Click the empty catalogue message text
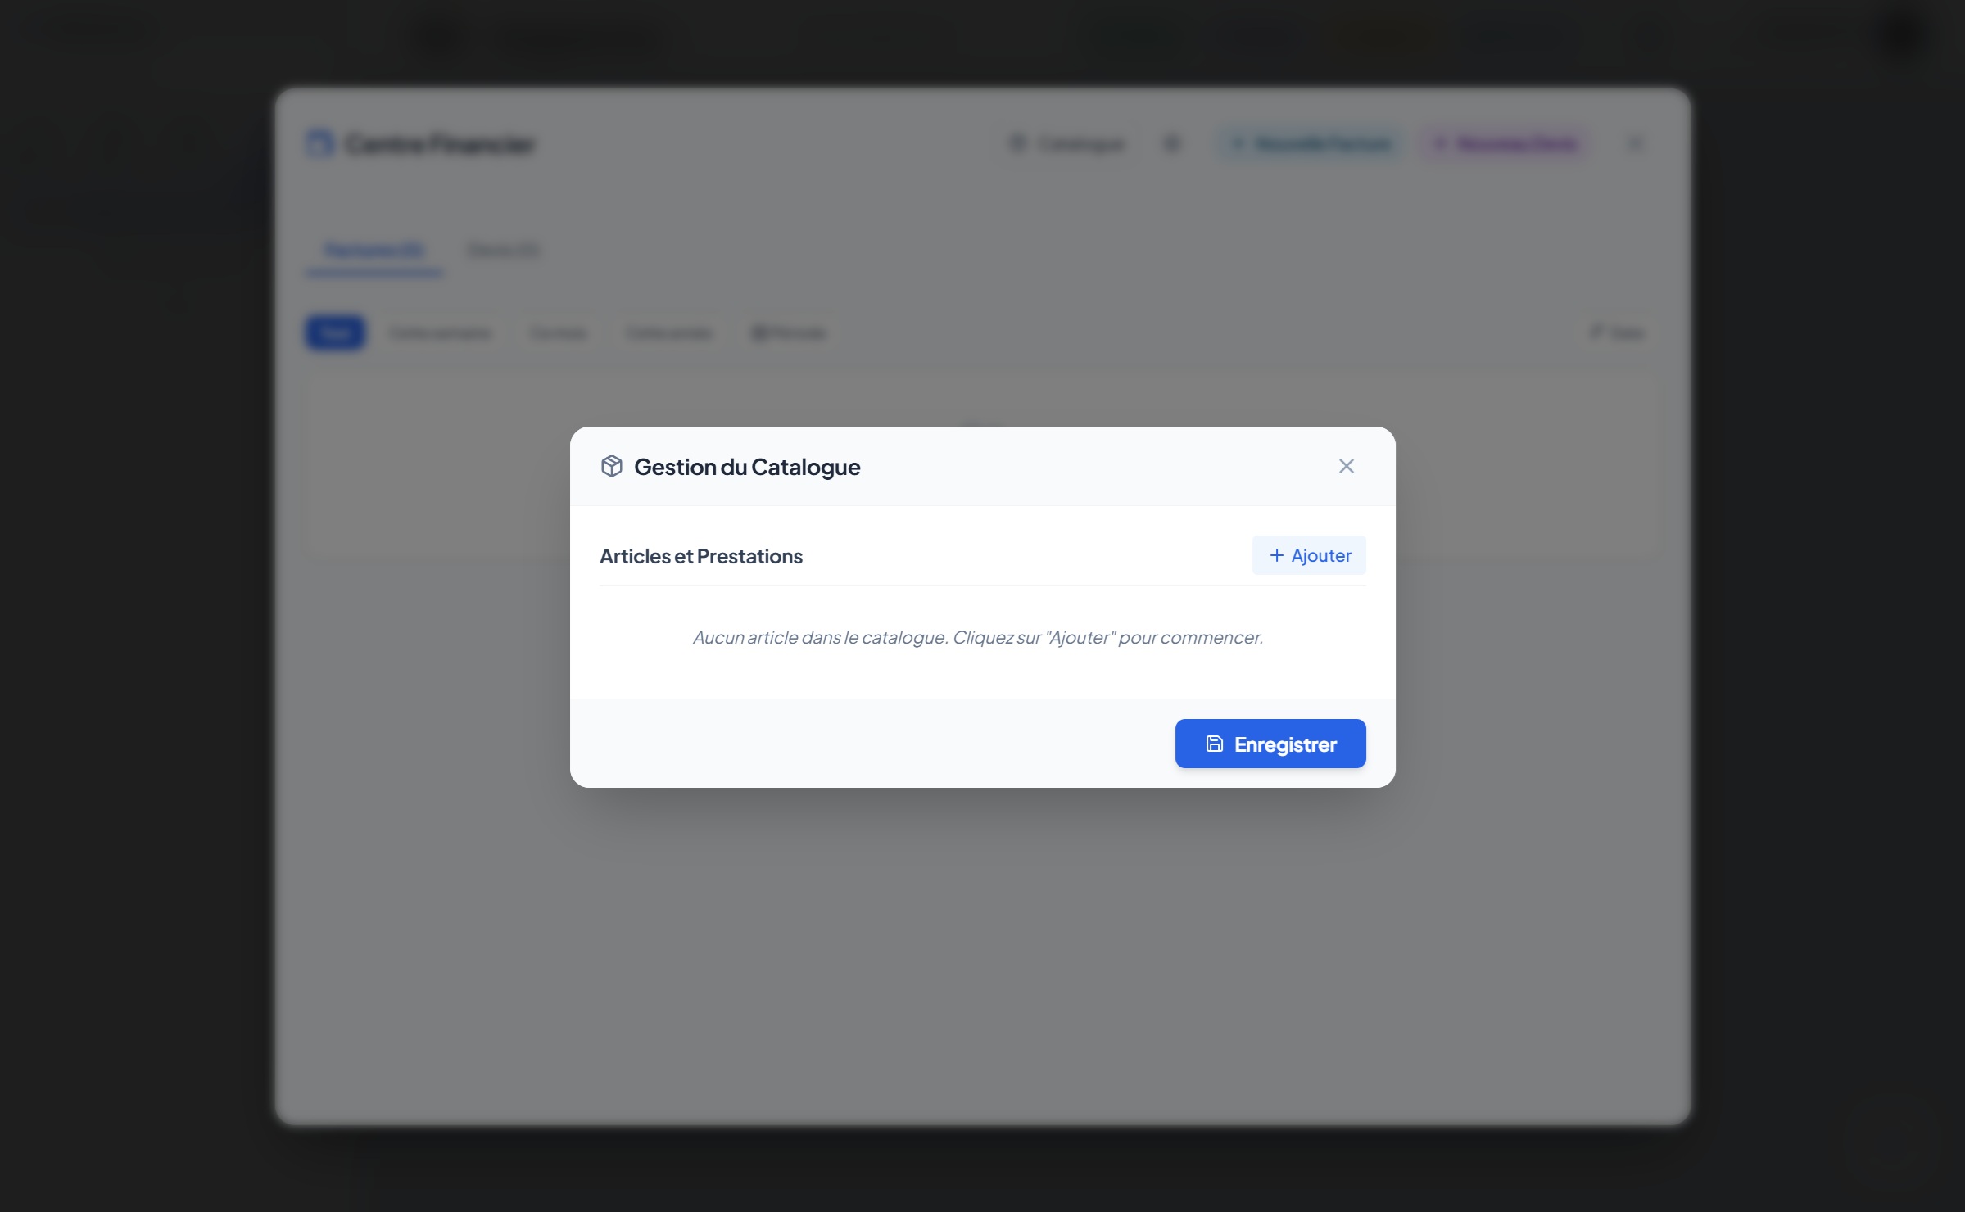The image size is (1965, 1212). pos(978,637)
